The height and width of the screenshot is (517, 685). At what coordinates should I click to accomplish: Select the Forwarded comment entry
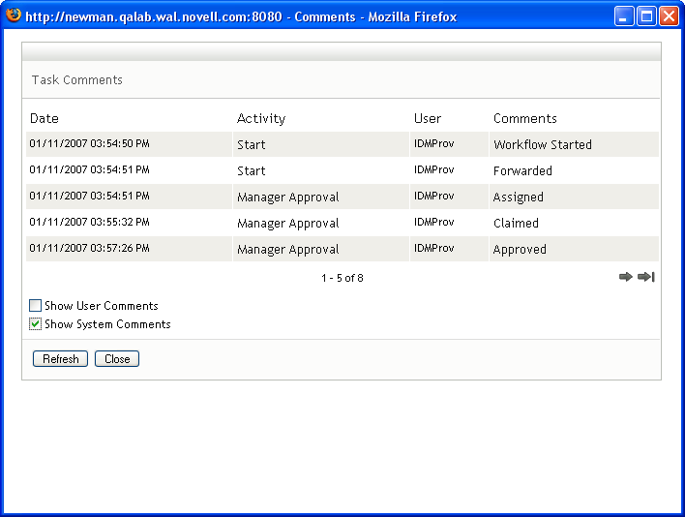pos(522,171)
